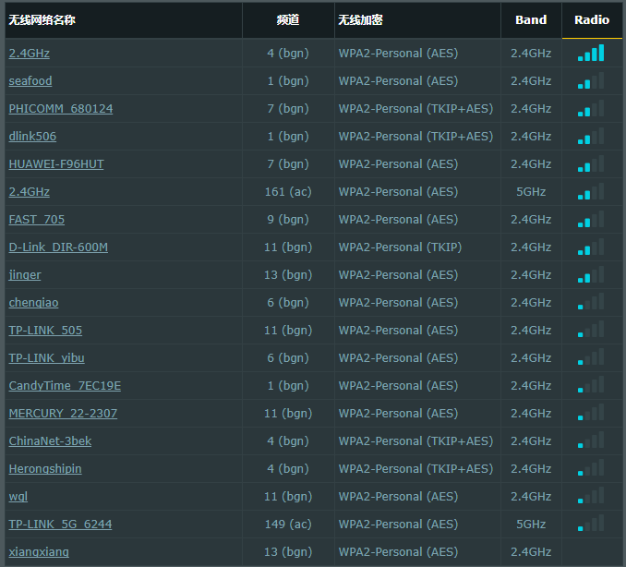Open the Herongshipin network link

point(45,469)
